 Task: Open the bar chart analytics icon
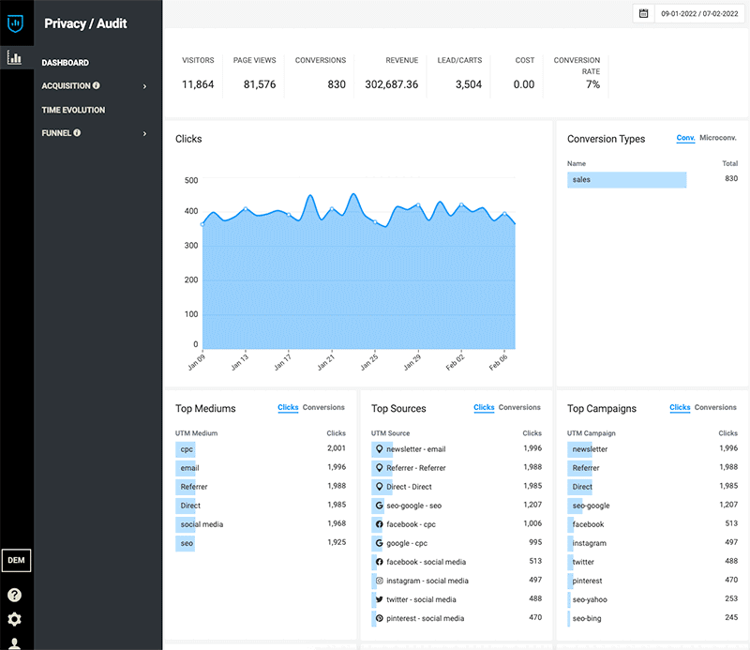pos(14,58)
